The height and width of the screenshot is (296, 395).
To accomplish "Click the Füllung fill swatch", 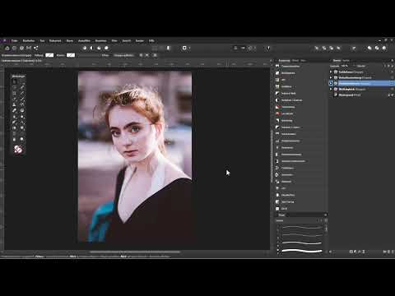I will (49, 55).
